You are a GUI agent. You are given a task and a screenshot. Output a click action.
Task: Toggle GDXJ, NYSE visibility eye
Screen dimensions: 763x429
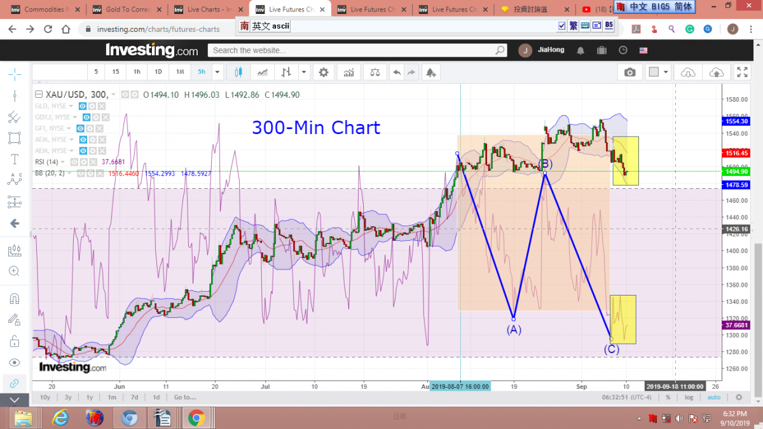pos(86,118)
